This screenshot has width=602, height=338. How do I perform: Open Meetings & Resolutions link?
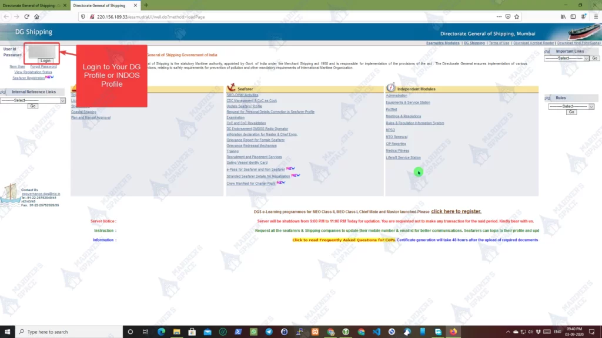pos(403,117)
